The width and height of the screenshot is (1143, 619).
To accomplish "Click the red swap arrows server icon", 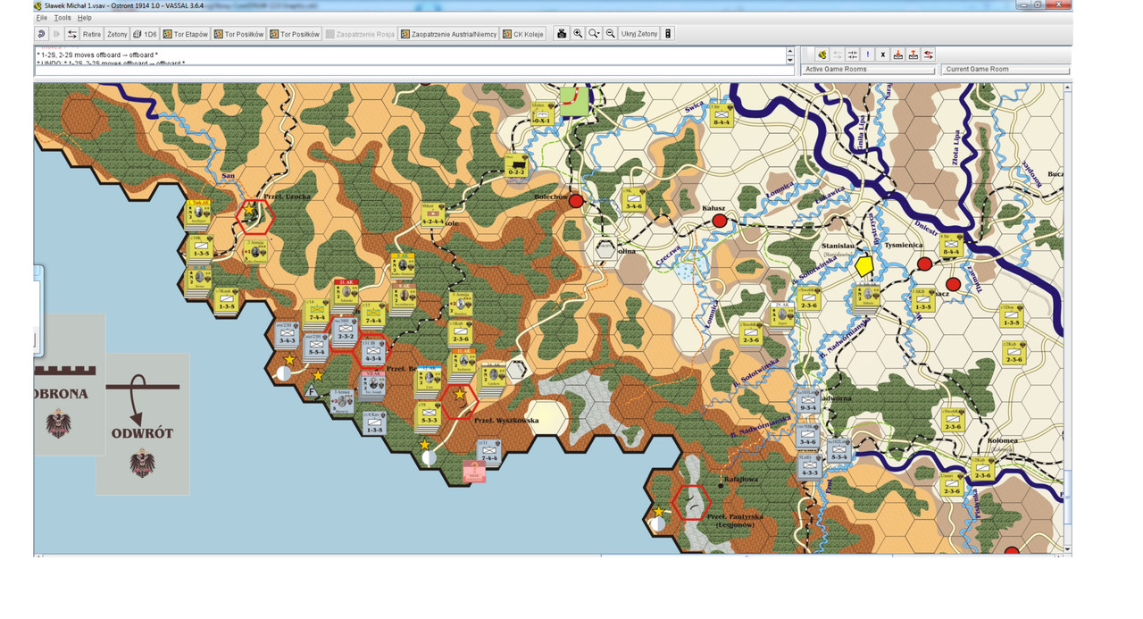I will pos(929,54).
